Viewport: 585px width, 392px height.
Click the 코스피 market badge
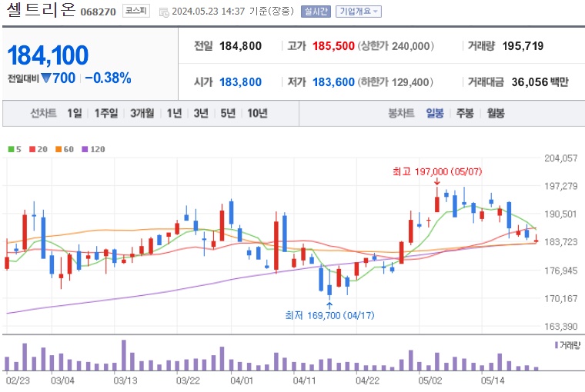[x=136, y=11]
